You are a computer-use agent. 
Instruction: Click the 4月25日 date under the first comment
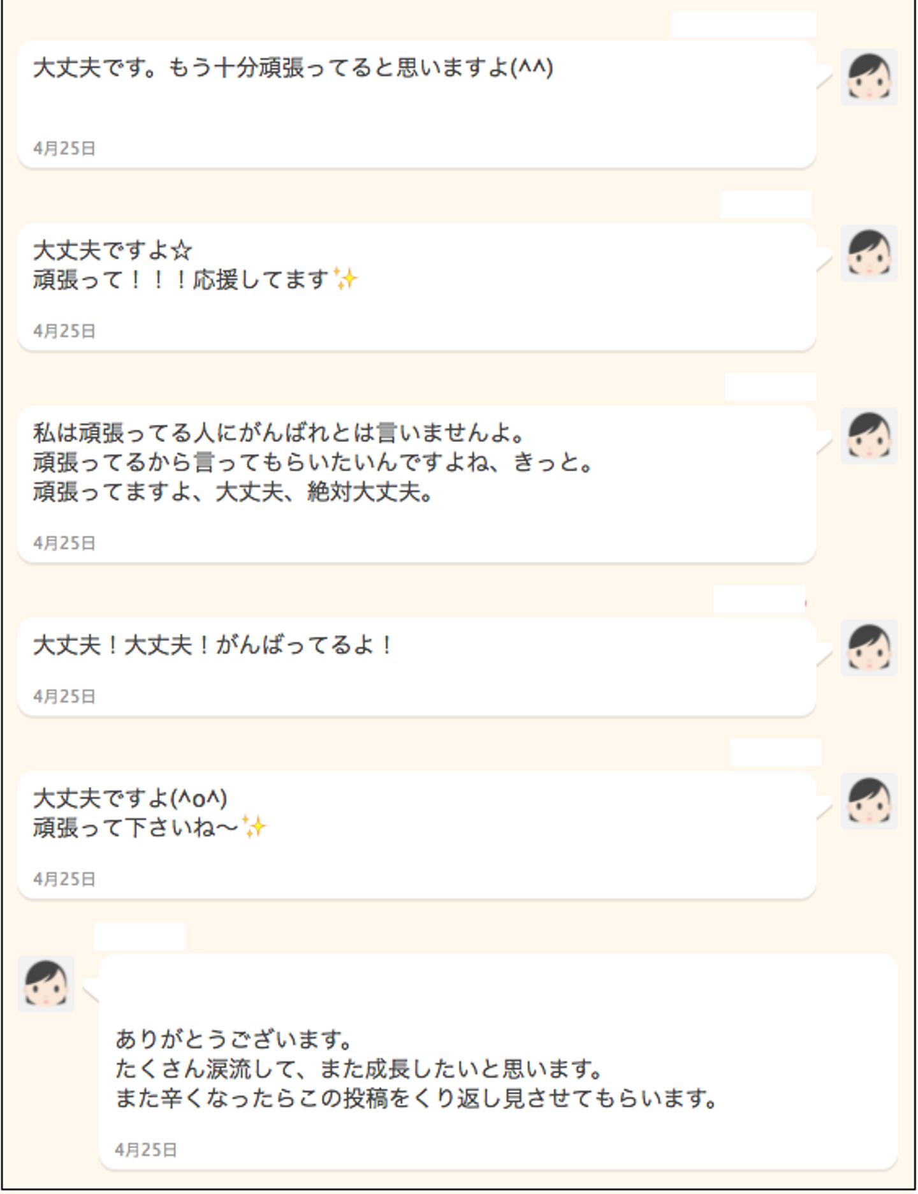[x=64, y=149]
